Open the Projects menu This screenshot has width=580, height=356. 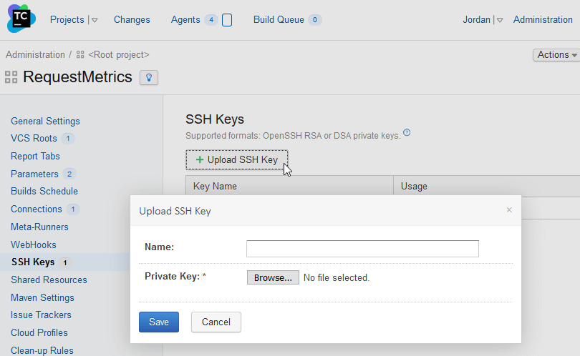tap(67, 19)
